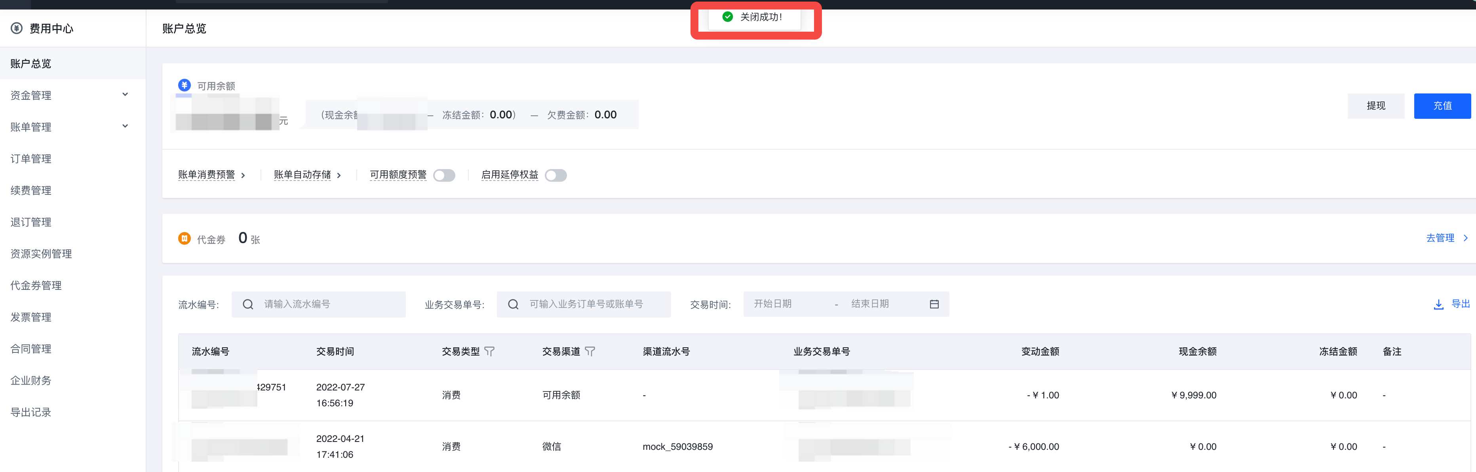This screenshot has height=472, width=1476.
Task: Toggle the 可用额度预警 switch
Action: click(x=444, y=175)
